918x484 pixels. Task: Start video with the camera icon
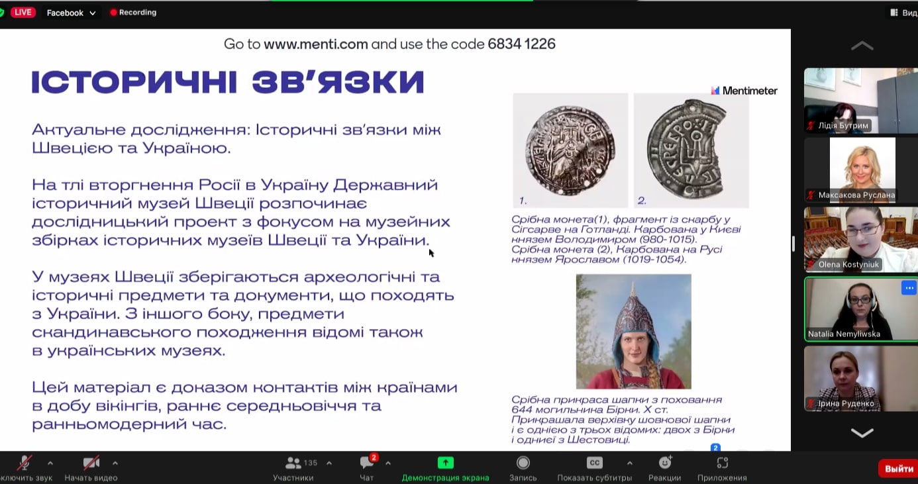[91, 463]
